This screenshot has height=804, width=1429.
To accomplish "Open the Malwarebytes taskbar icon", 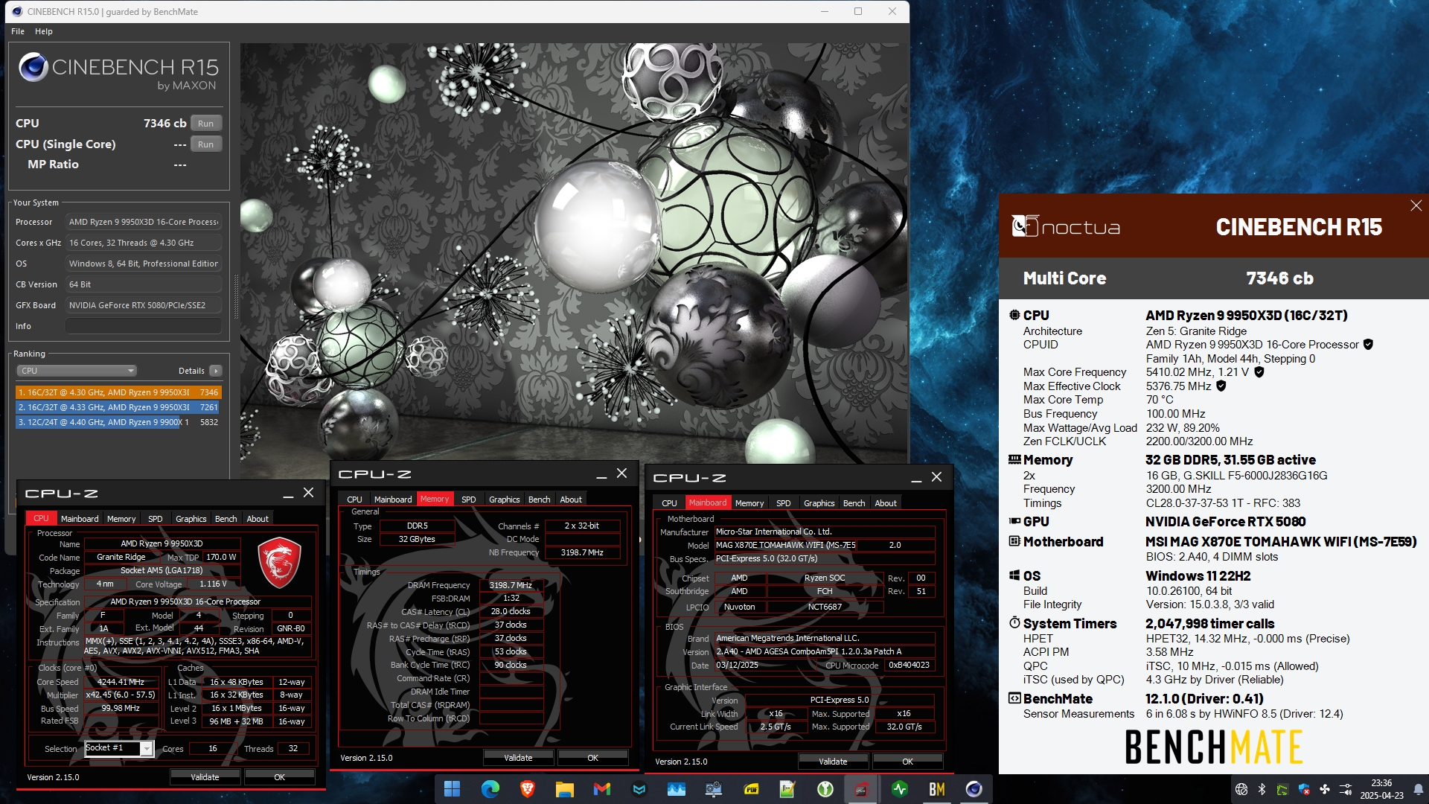I will point(639,789).
